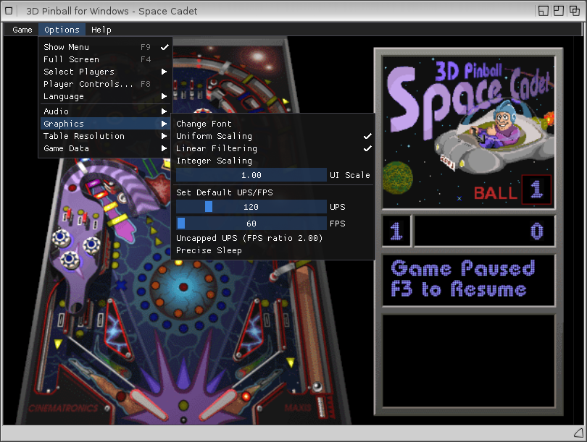Disable Uniform Scaling

(x=215, y=136)
